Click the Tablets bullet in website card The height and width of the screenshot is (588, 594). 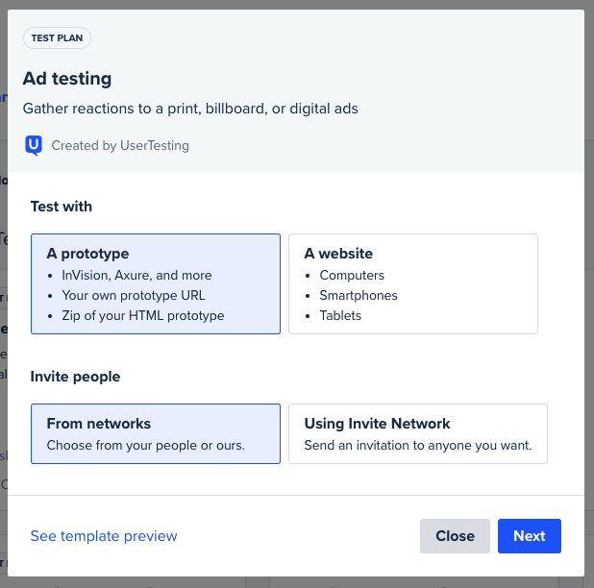(340, 316)
